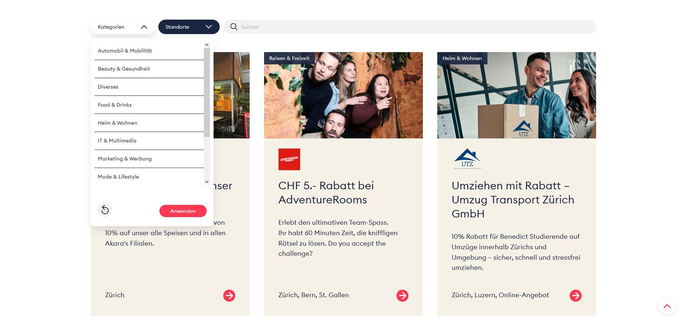The height and width of the screenshot is (325, 685).
Task: Click the UTZ company logo
Action: coord(467,159)
